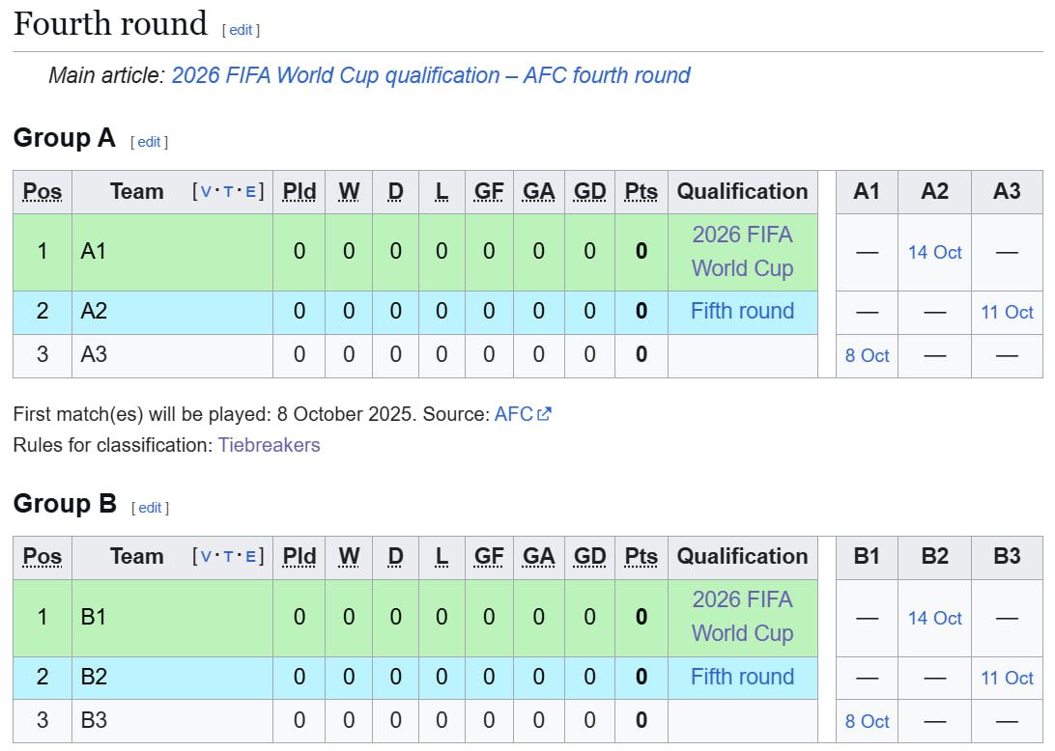Open the AFC fourth round main article link
Screen dimensions: 1055x751
pos(431,75)
